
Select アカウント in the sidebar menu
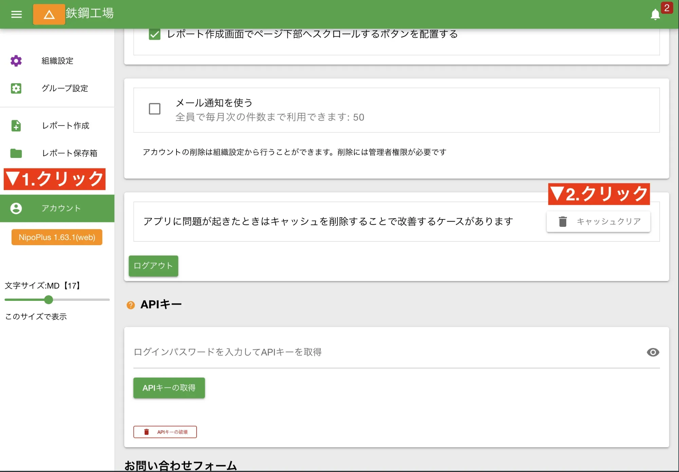[x=61, y=208]
